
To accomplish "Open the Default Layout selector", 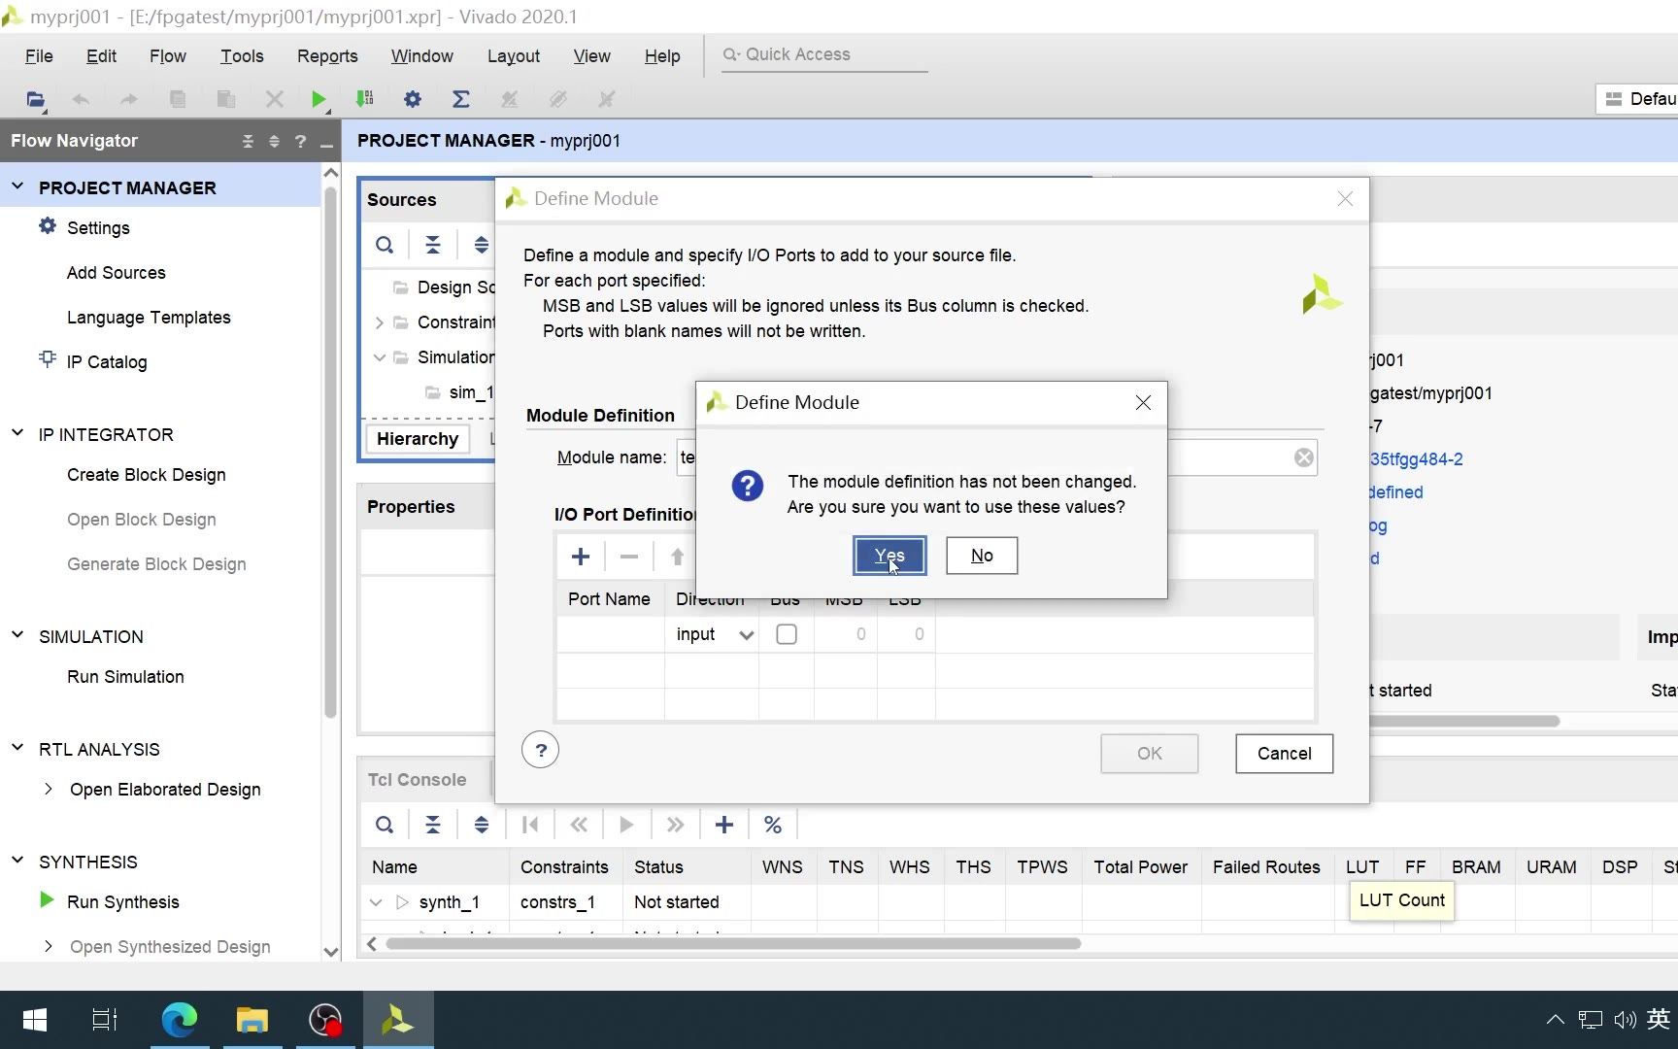I will (1638, 99).
